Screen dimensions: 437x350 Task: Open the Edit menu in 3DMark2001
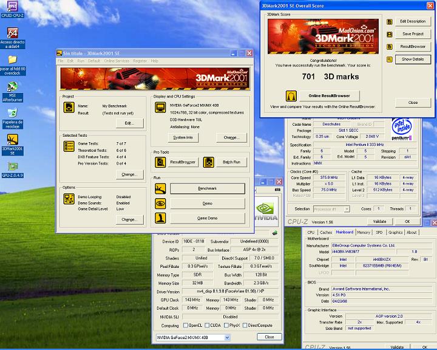(x=70, y=61)
